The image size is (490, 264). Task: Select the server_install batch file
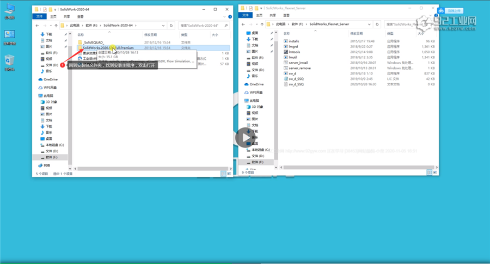point(296,63)
